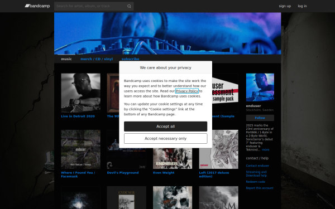335x209 pixels.
Task: Choose Accept necessary only
Action: point(166,138)
